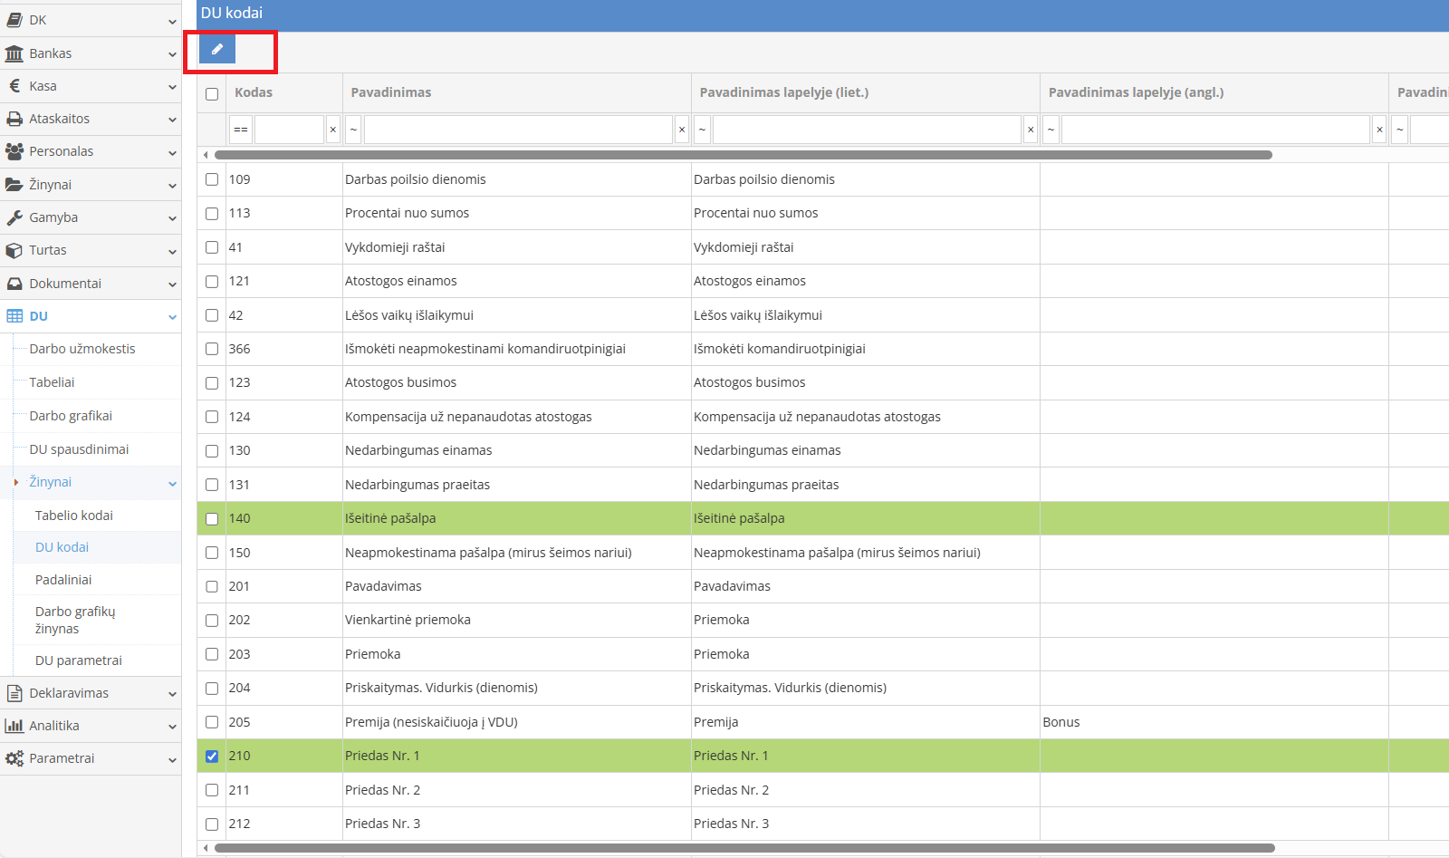Collapse the DU section chevron
Screen dimensions: 1449x858
[x=172, y=317]
